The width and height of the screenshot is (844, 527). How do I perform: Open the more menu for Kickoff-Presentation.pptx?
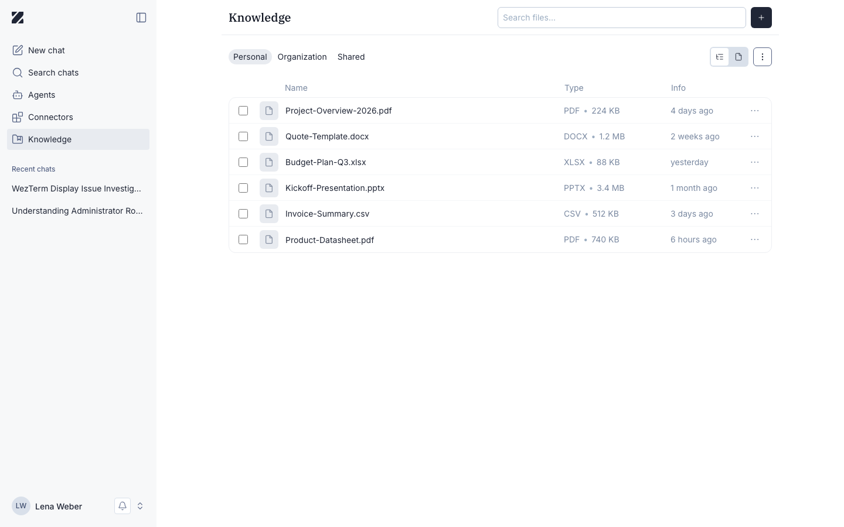pyautogui.click(x=755, y=188)
